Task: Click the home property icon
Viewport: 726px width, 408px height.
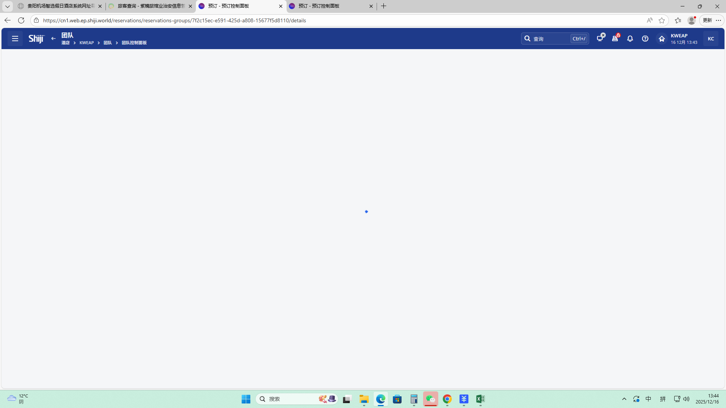Action: tap(662, 39)
